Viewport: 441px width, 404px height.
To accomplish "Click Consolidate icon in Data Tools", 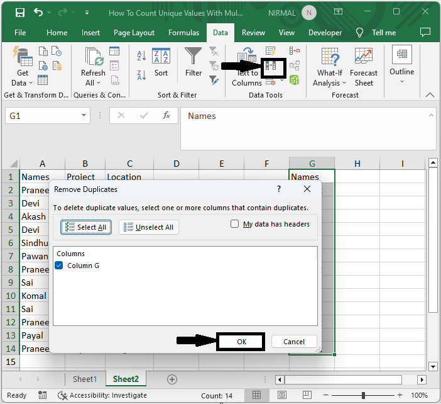I will point(295,51).
